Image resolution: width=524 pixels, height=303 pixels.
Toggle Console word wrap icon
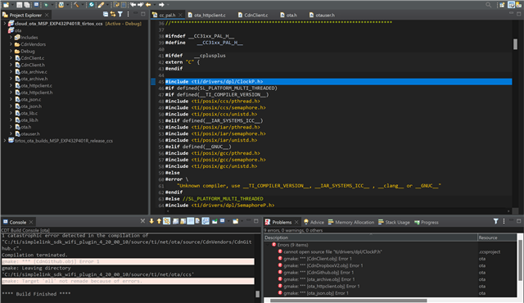pos(190,221)
